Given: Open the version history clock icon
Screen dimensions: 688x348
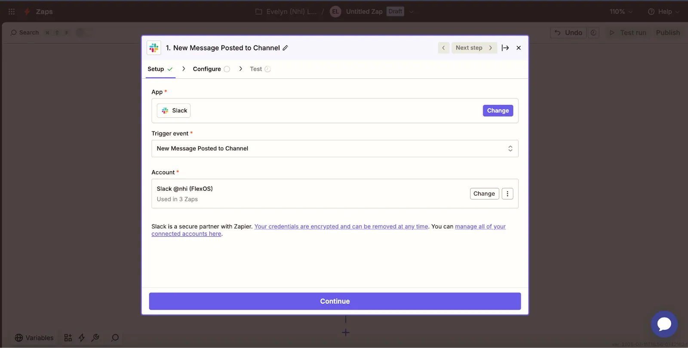Looking at the screenshot, I should (593, 33).
